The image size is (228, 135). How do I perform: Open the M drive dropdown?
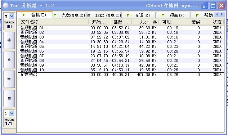click(12, 16)
